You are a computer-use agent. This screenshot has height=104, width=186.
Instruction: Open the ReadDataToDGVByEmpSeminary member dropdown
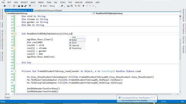point(180,14)
